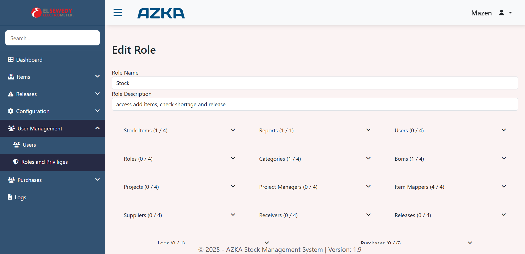This screenshot has height=254, width=525.
Task: Open the user profile icon menu
Action: point(505,13)
